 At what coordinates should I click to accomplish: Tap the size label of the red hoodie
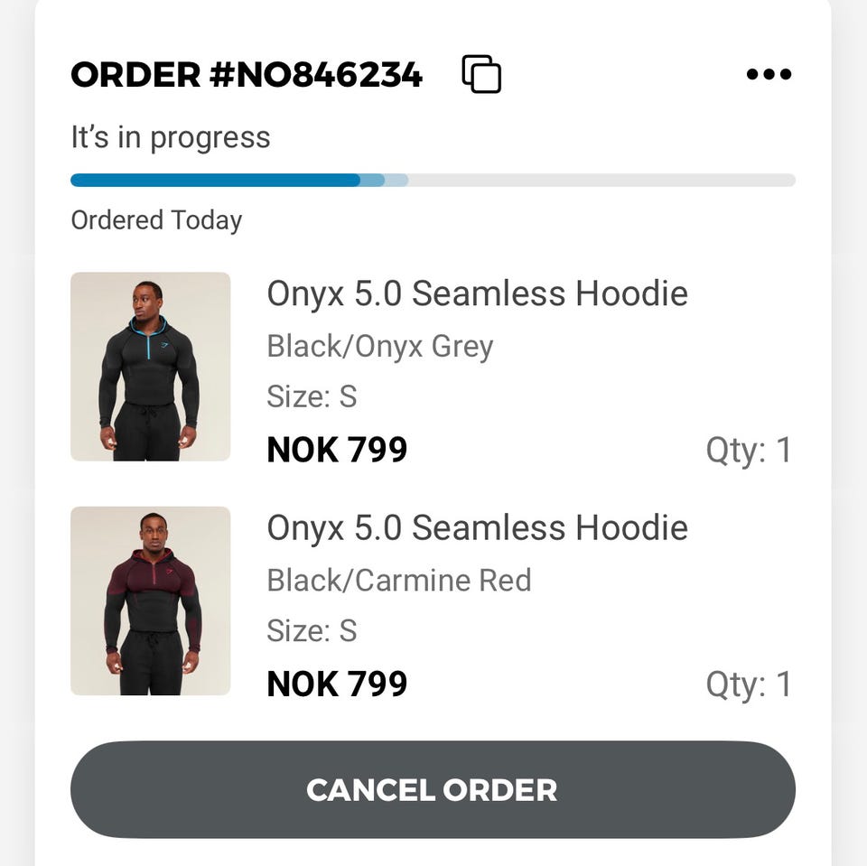tap(312, 630)
